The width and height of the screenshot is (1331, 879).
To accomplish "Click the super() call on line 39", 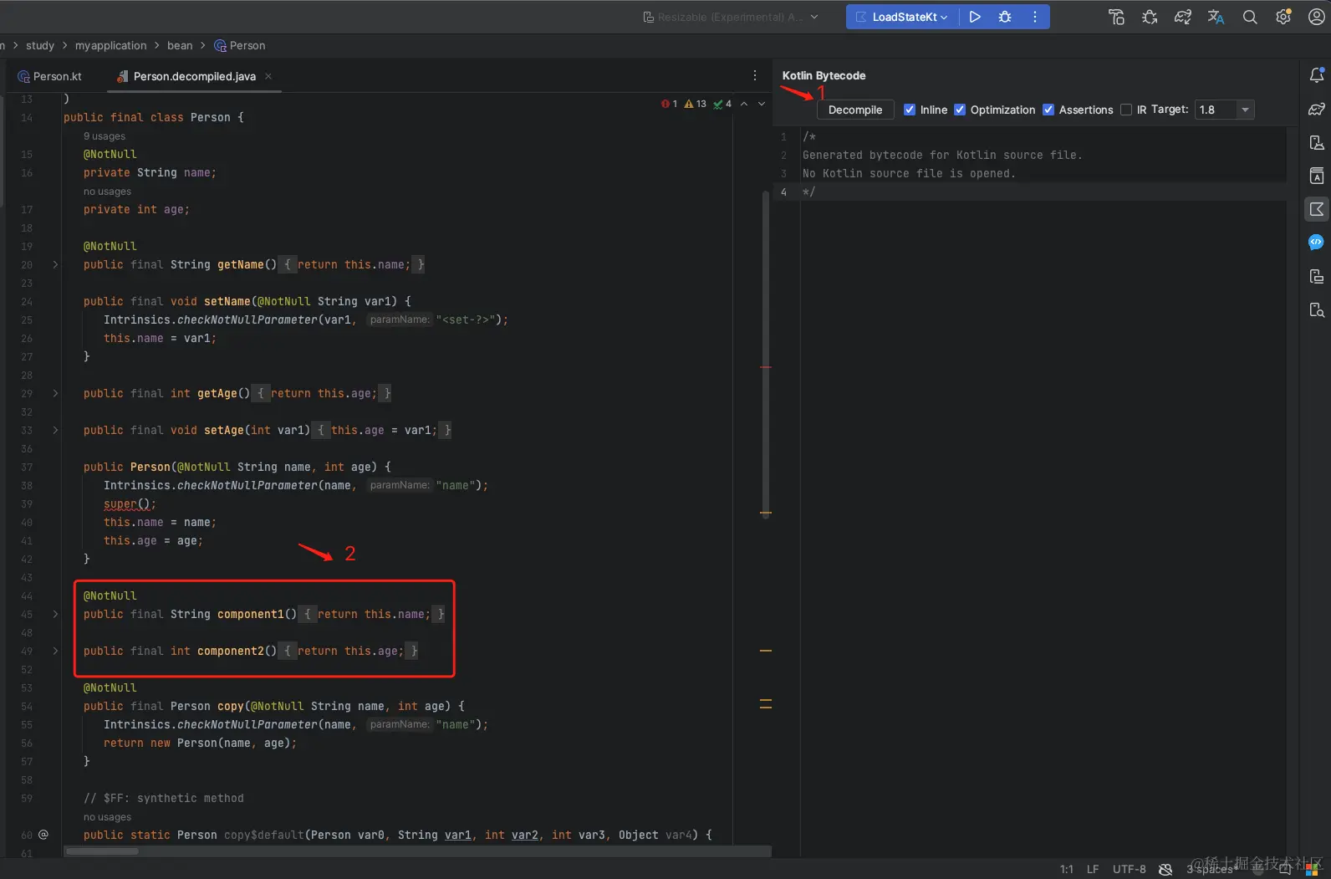I will (x=130, y=503).
